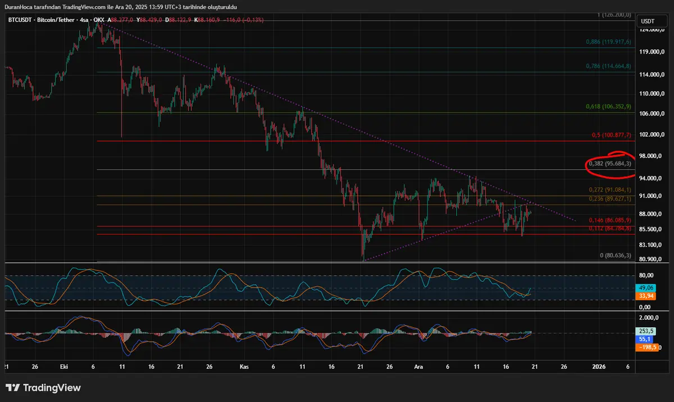Click the blue 55,1 MACD value tag
This screenshot has height=402, width=674.
pyautogui.click(x=643, y=340)
